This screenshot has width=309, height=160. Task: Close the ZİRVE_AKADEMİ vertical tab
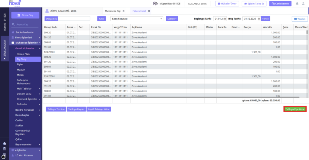[x=5, y=59]
